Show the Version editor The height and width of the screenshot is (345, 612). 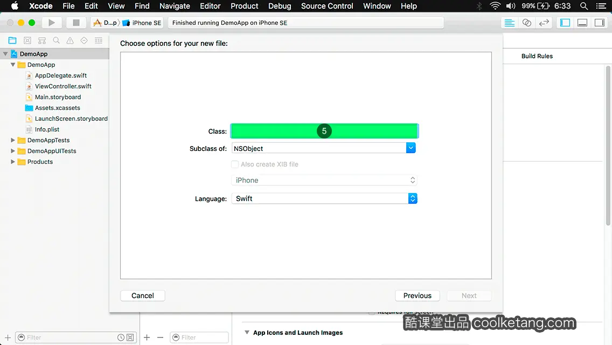[544, 23]
